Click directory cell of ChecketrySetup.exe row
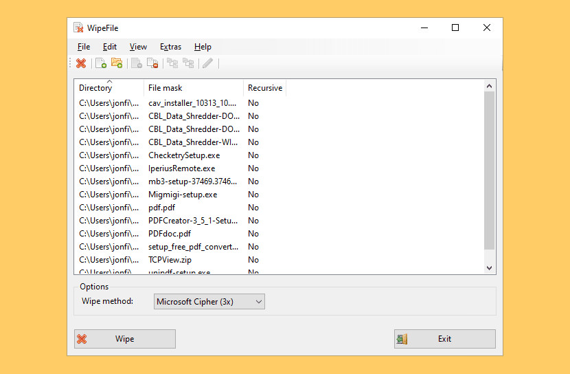 (109, 155)
